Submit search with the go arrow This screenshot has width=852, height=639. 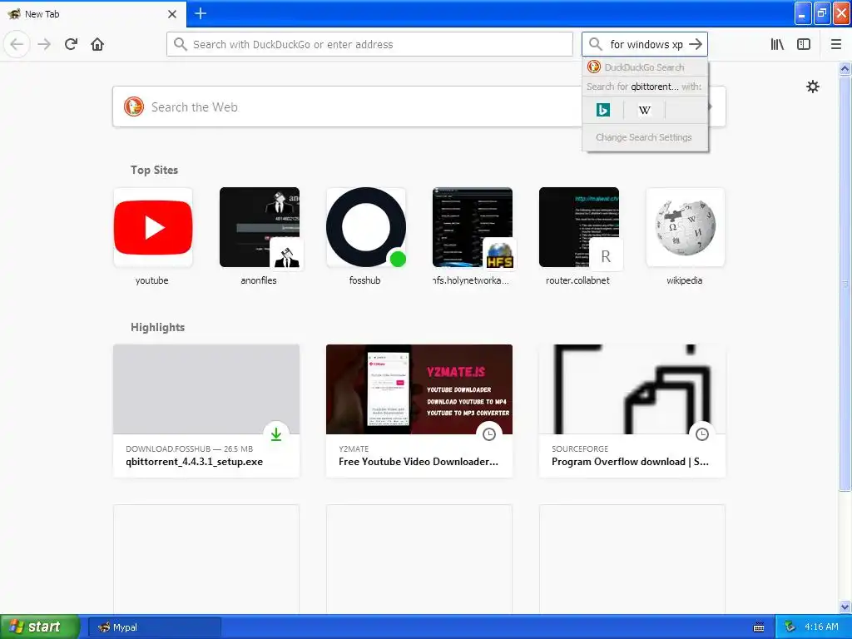coord(696,44)
